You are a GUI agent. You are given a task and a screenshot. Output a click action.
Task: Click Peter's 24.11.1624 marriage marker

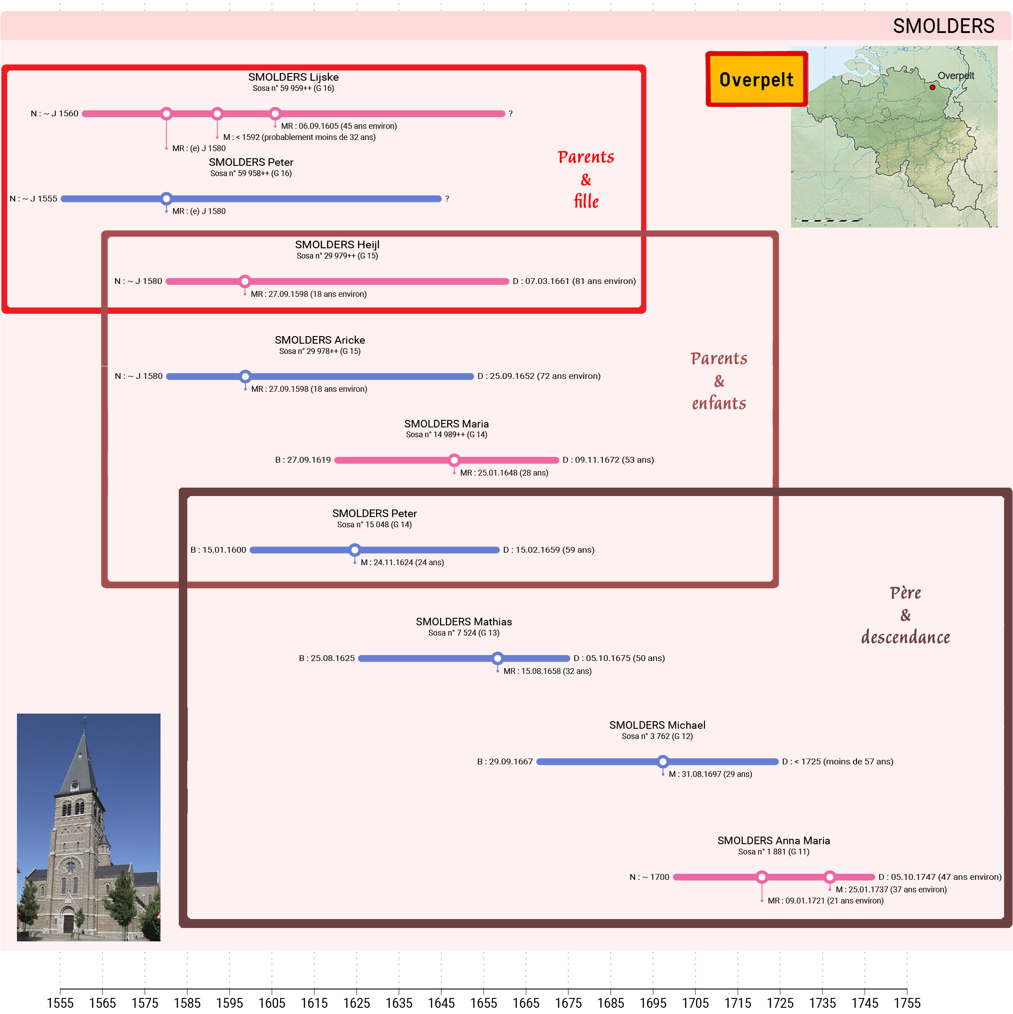click(355, 550)
